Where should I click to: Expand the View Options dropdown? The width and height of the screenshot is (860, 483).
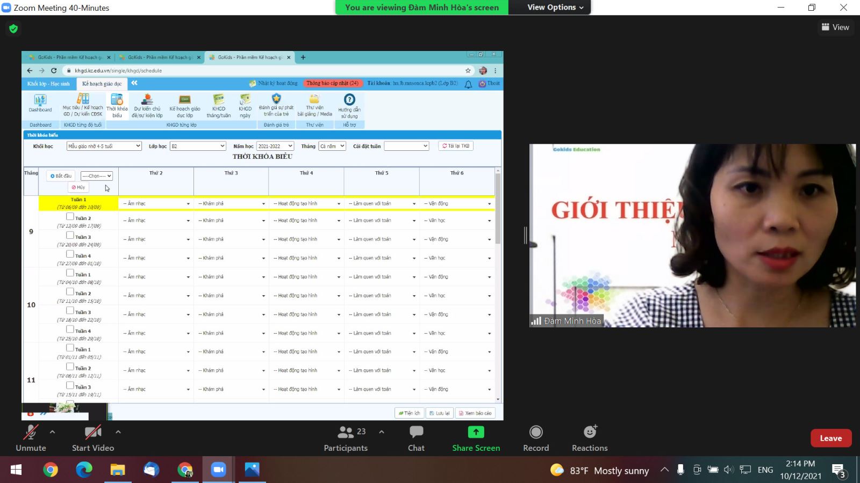555,8
